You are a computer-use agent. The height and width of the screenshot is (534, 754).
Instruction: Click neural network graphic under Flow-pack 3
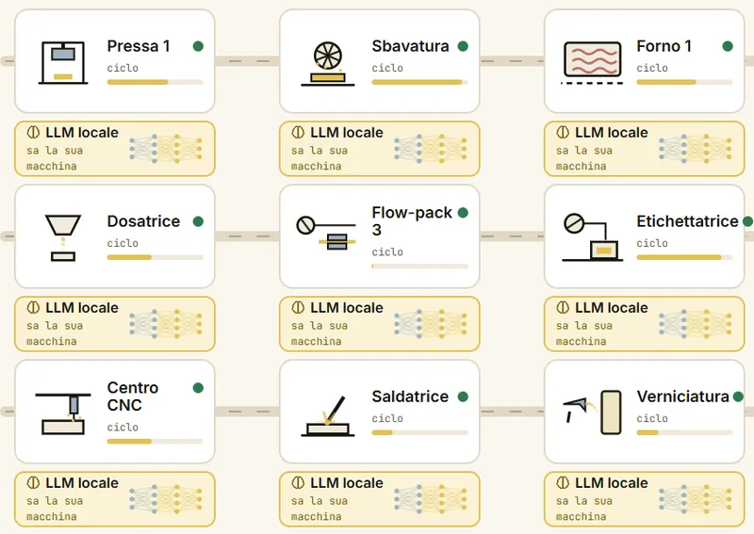click(431, 324)
